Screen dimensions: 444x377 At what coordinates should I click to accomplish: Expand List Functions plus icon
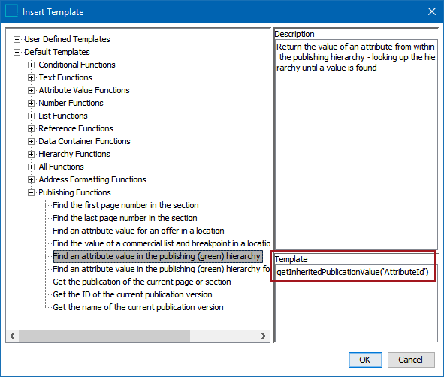point(31,116)
